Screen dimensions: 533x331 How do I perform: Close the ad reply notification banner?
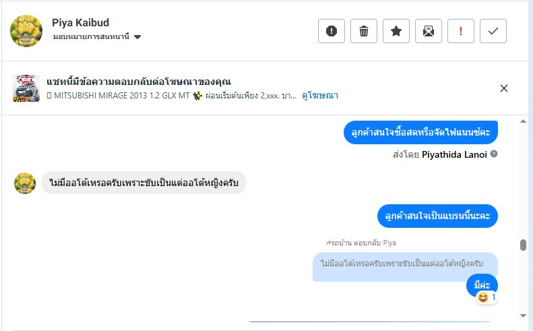(x=504, y=88)
